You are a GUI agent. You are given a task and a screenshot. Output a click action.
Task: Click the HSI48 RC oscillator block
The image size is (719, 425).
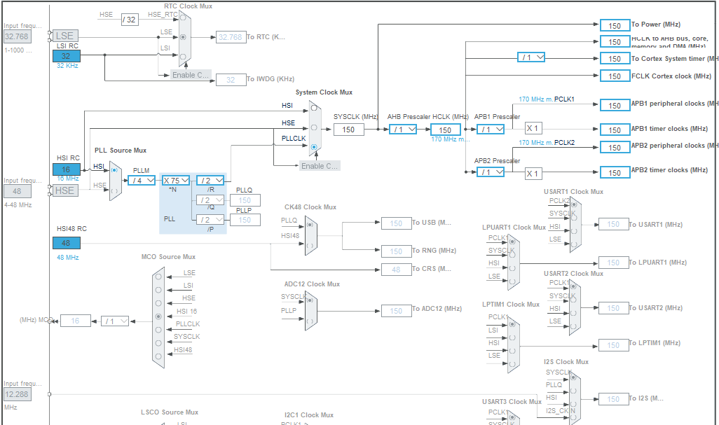(x=65, y=242)
